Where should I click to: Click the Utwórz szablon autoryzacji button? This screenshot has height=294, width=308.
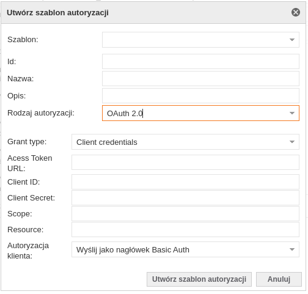click(199, 279)
